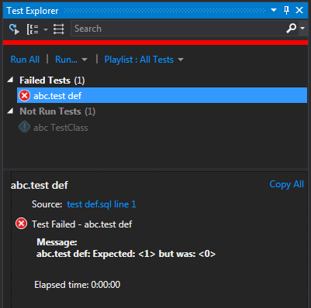Click the Run All link
Screen dimensions: 311x308
25,60
